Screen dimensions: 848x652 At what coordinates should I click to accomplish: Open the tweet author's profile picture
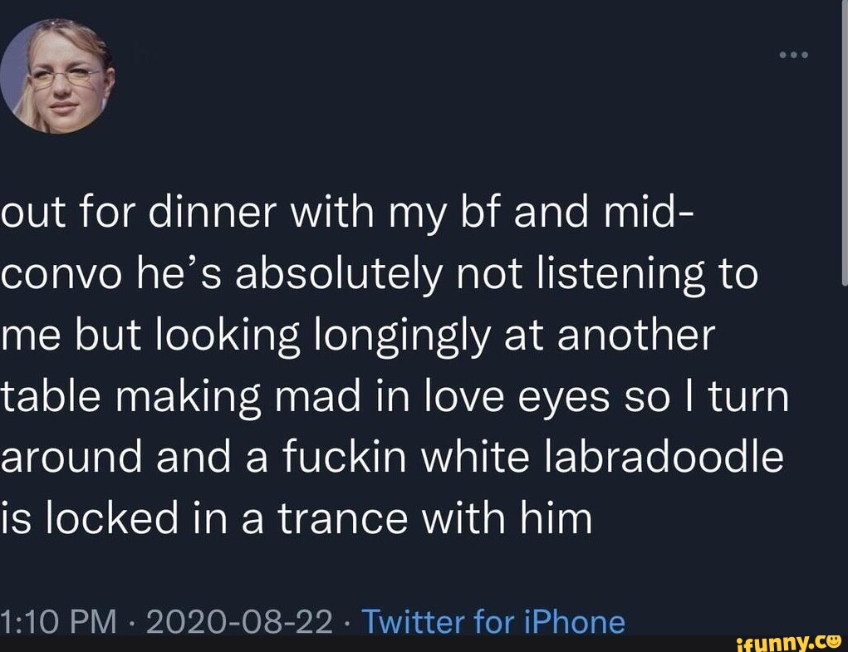point(57,76)
